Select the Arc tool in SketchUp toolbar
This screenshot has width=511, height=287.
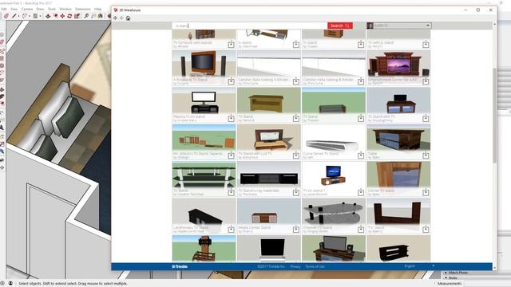(25, 16)
